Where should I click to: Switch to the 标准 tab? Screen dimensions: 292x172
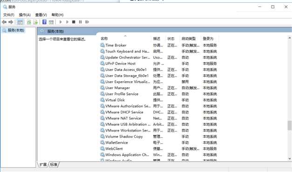pos(54,165)
